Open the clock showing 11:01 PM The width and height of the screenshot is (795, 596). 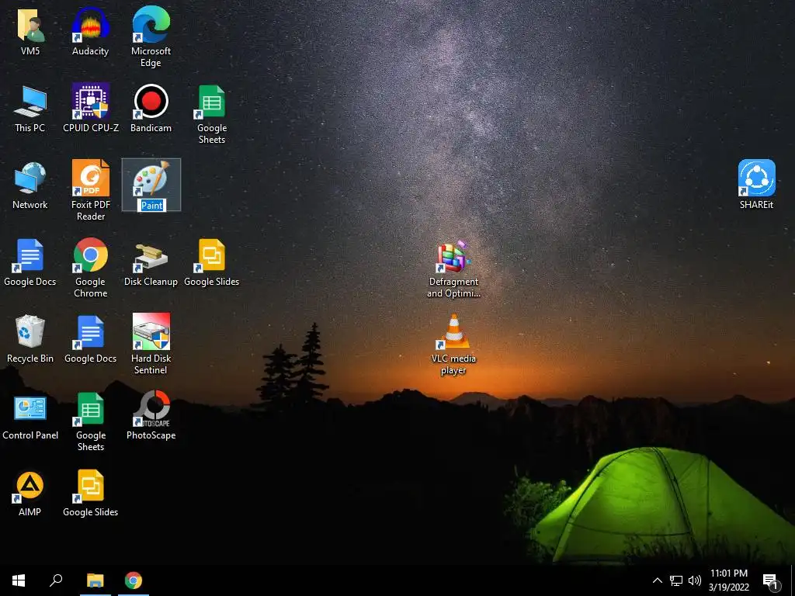(x=728, y=580)
